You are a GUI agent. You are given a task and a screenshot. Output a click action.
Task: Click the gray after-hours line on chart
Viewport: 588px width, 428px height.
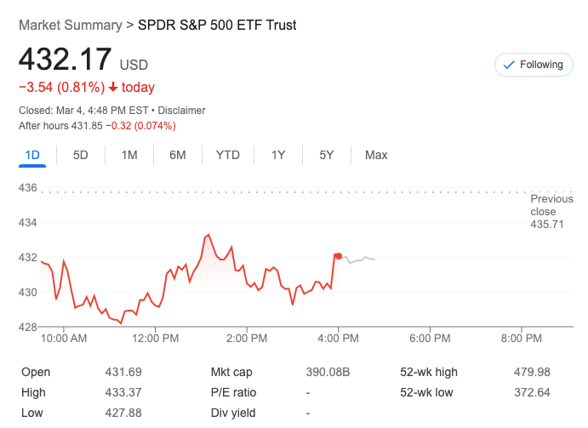pyautogui.click(x=362, y=259)
